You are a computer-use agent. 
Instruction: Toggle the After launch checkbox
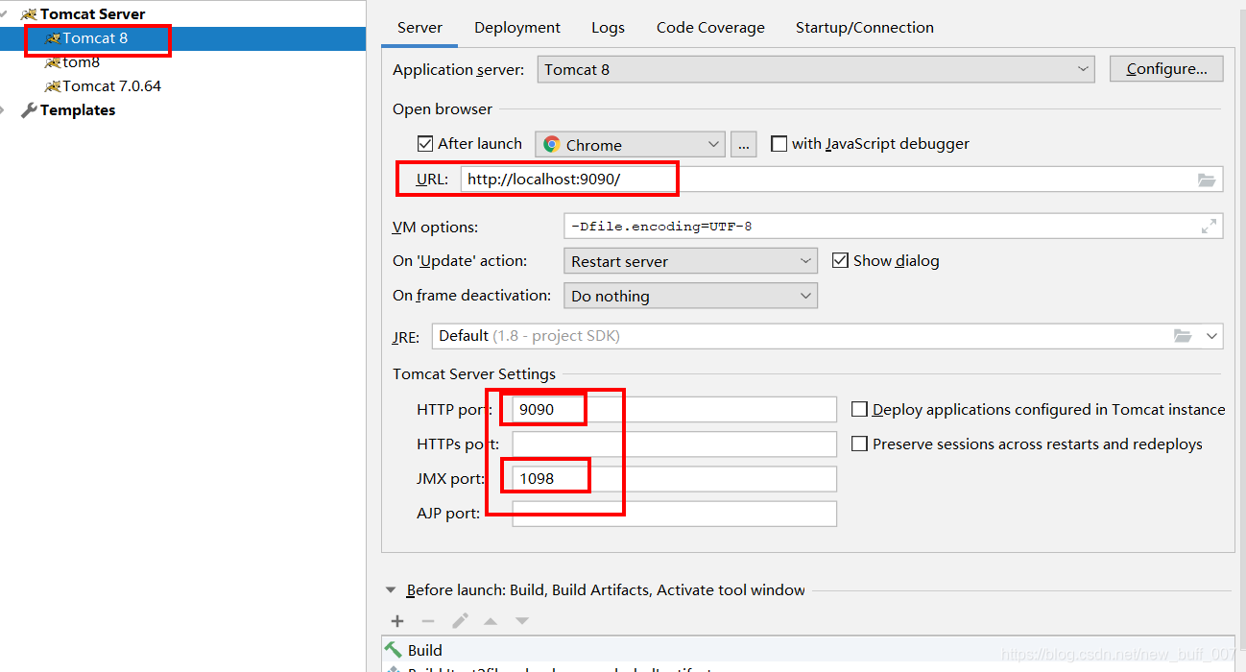[425, 144]
